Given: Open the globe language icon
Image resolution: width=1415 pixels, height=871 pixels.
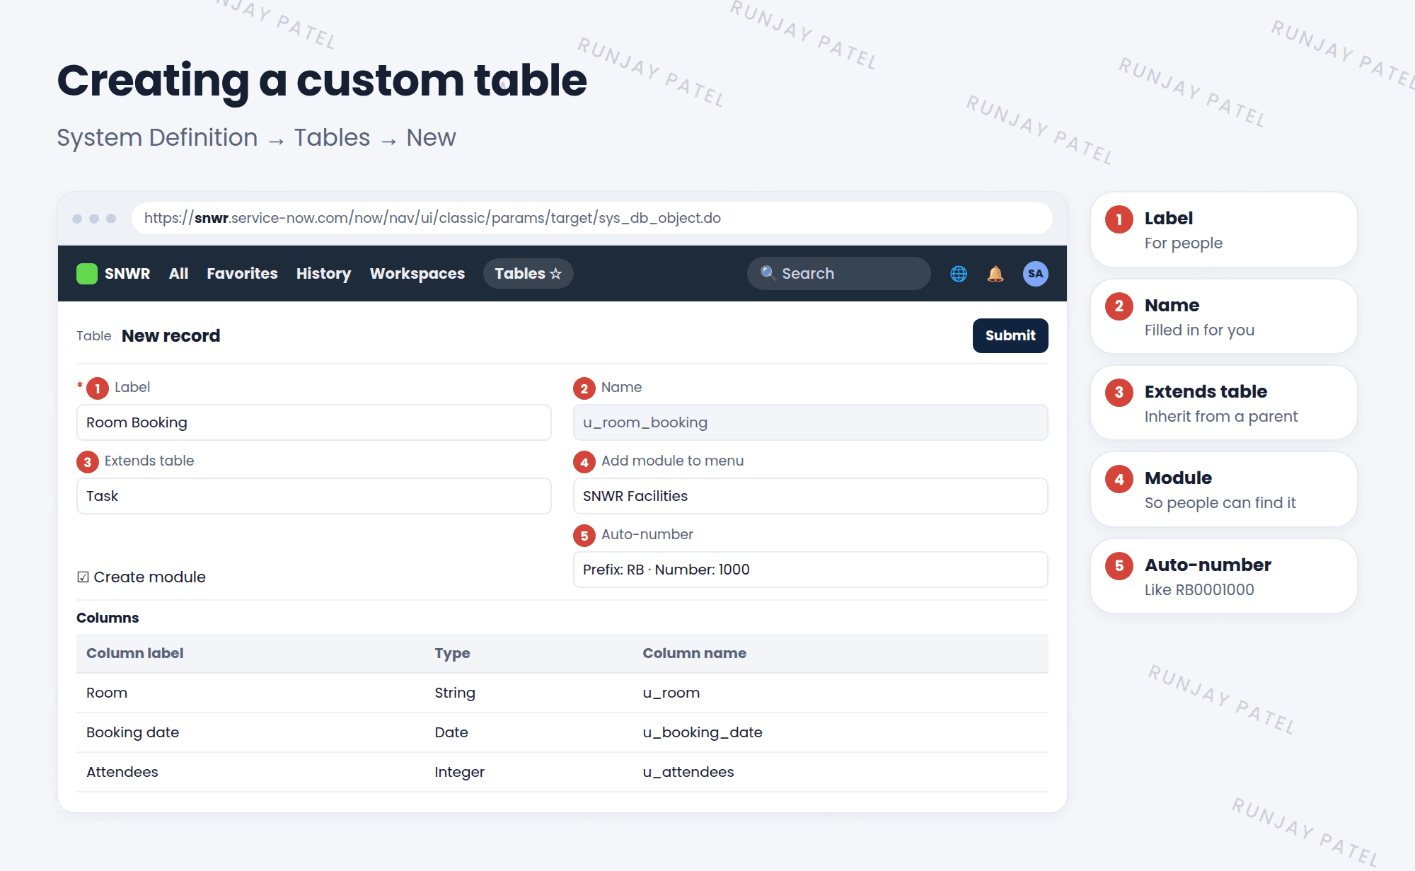Looking at the screenshot, I should pyautogui.click(x=959, y=274).
